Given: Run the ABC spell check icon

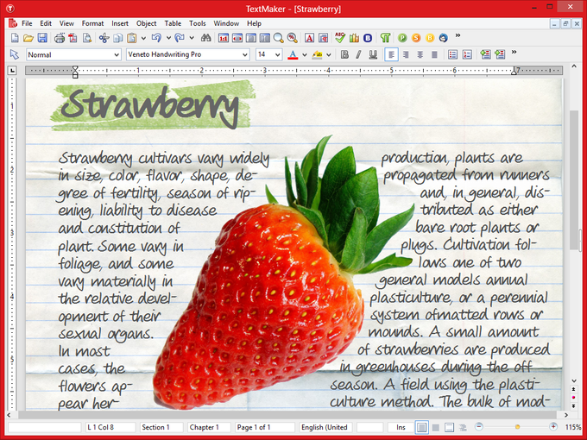Looking at the screenshot, I should pyautogui.click(x=340, y=38).
